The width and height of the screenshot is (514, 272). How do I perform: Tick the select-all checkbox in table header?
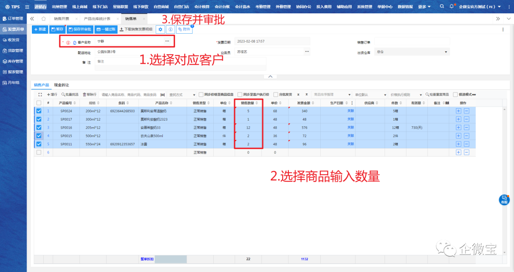point(39,103)
